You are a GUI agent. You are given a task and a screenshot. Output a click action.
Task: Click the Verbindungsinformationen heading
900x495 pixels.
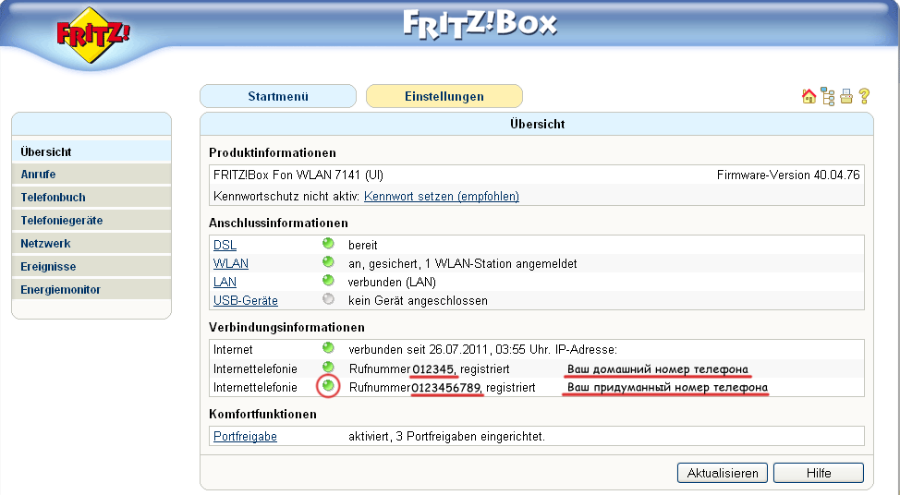coord(287,328)
